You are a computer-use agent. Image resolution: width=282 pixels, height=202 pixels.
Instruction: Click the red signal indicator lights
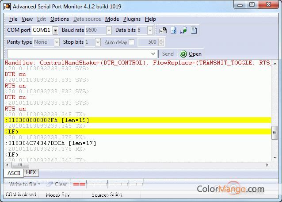[x=79, y=184]
